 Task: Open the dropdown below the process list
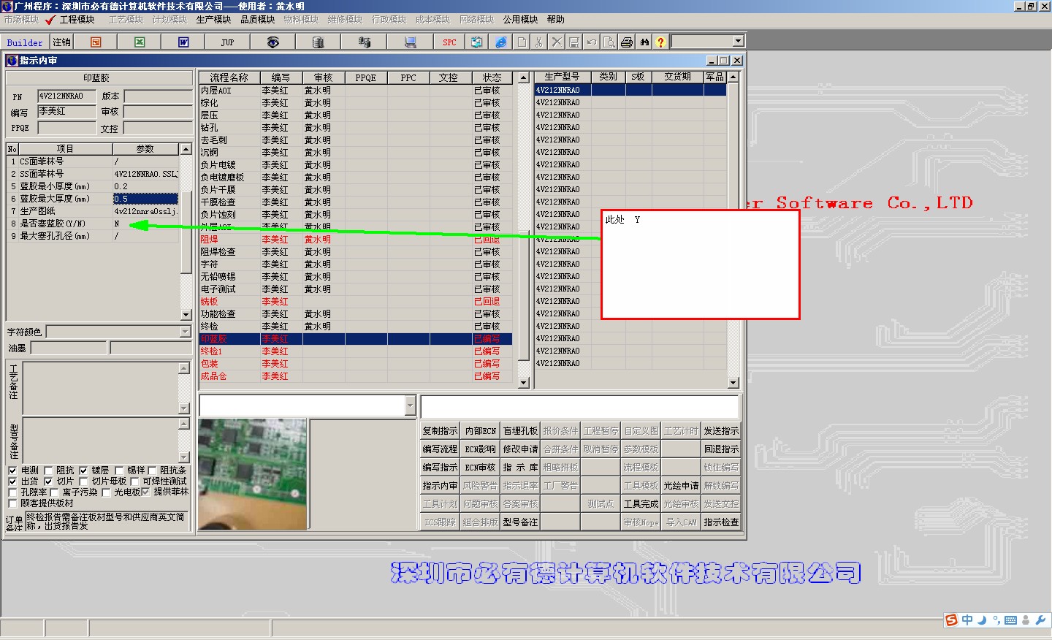click(x=410, y=405)
